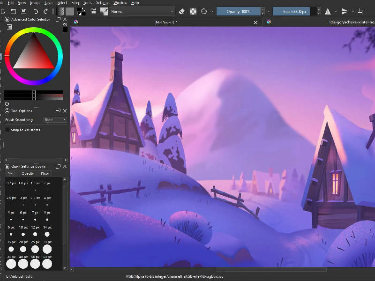This screenshot has height=281, width=375.
Task: Open the gradient chooser icon
Action: pyautogui.click(x=60, y=10)
